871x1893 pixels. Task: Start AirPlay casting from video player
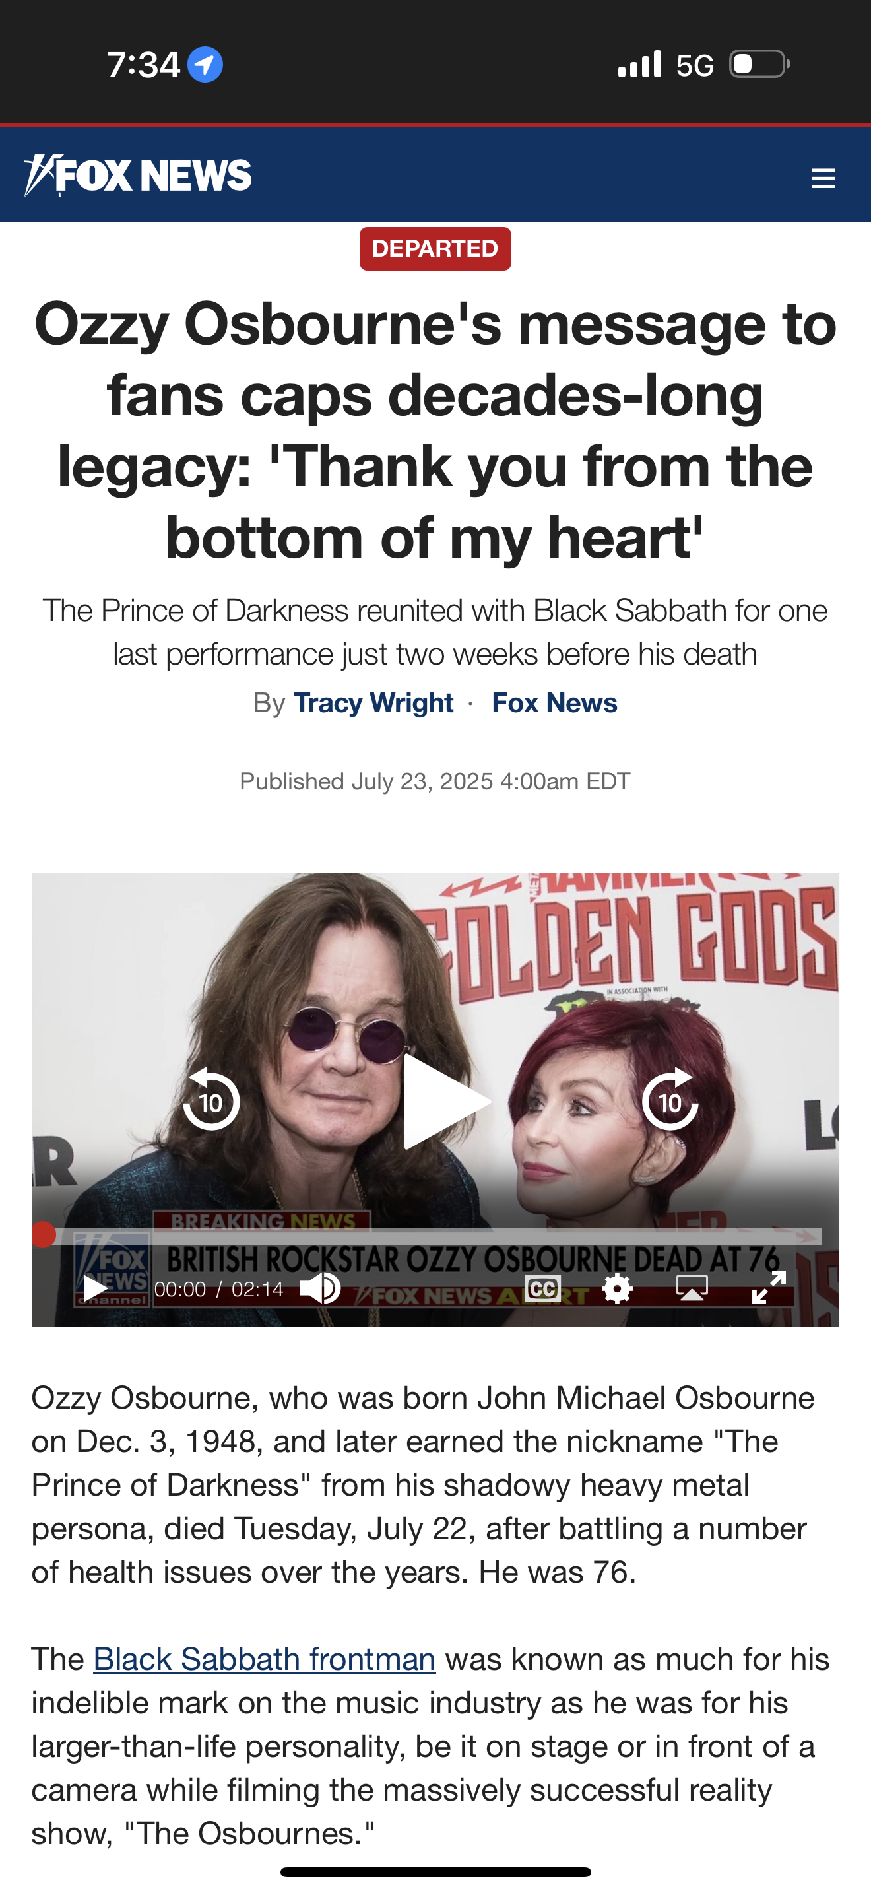pos(692,1288)
